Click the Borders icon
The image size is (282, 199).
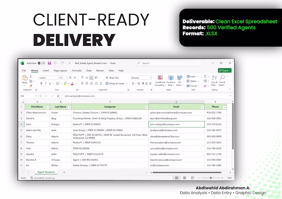[57, 83]
